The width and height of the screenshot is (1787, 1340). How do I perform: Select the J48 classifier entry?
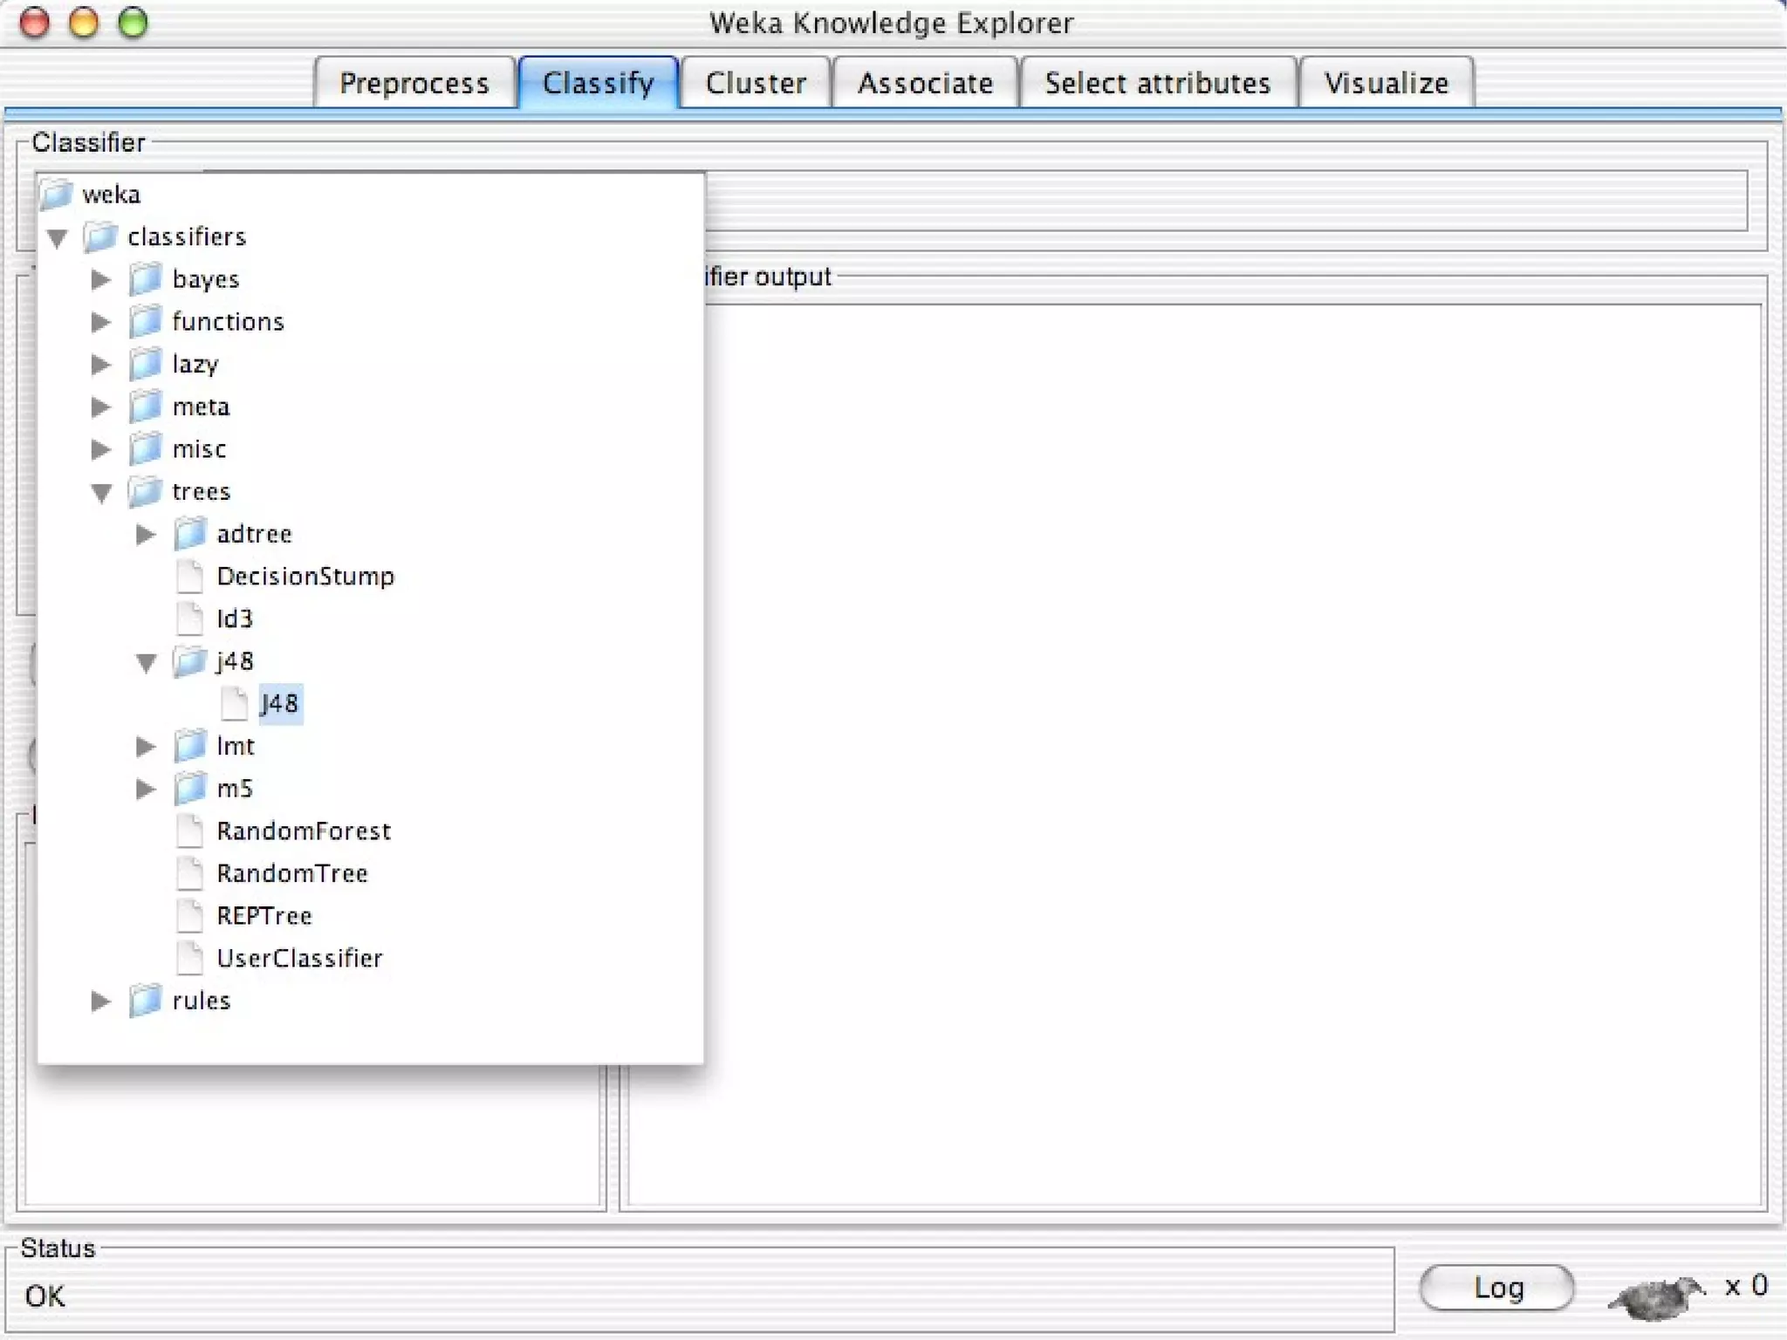coord(279,704)
